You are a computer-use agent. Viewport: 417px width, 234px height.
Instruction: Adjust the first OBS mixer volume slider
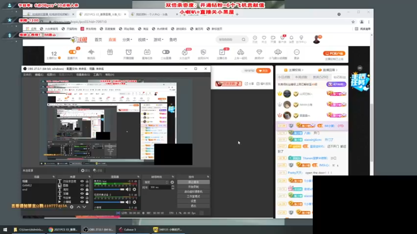tap(109, 189)
